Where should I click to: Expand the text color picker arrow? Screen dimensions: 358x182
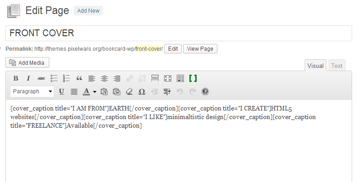[94, 91]
